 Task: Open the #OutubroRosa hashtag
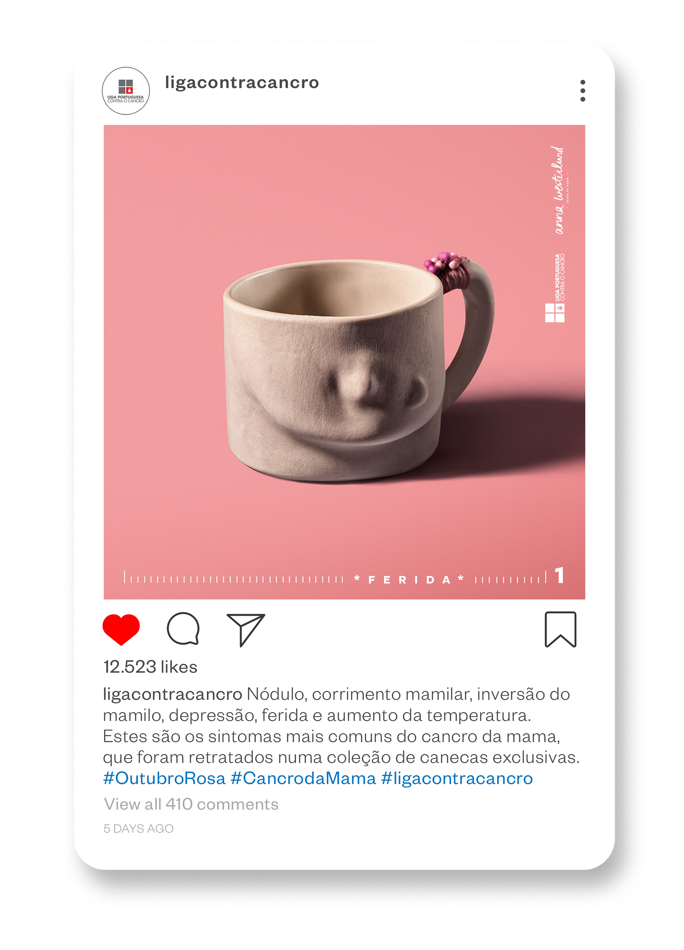coord(164,778)
